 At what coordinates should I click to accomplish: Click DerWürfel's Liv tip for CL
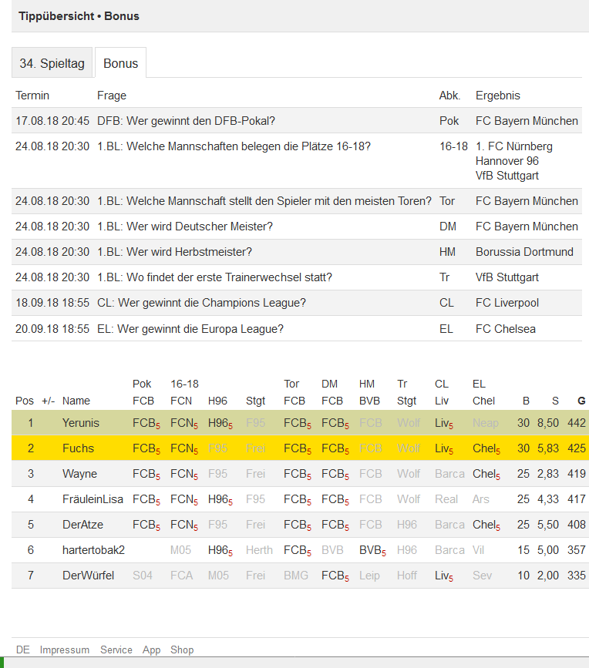coord(443,576)
